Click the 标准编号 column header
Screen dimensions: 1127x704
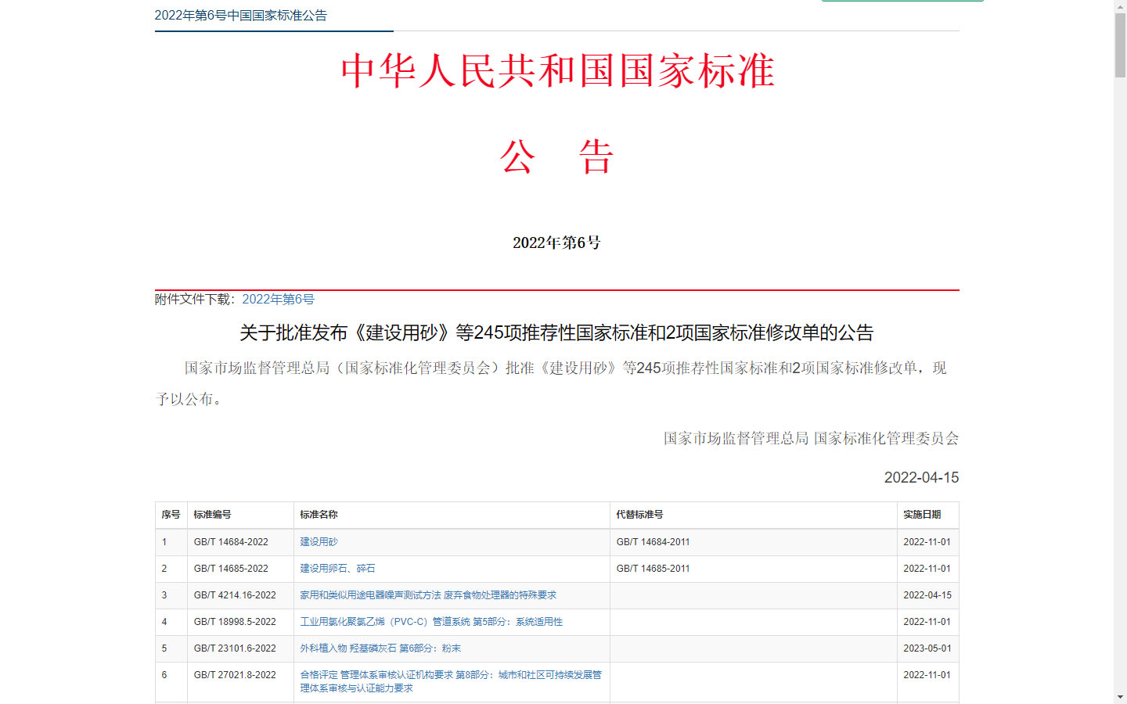pos(212,515)
